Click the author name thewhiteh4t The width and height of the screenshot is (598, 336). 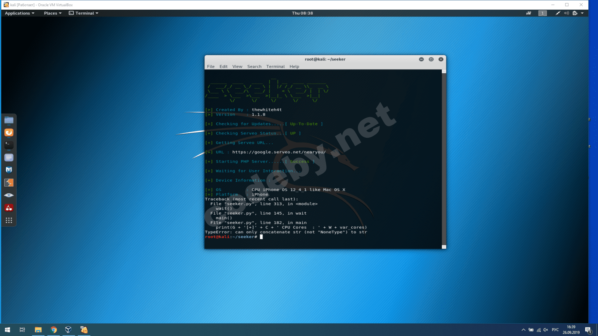click(267, 110)
